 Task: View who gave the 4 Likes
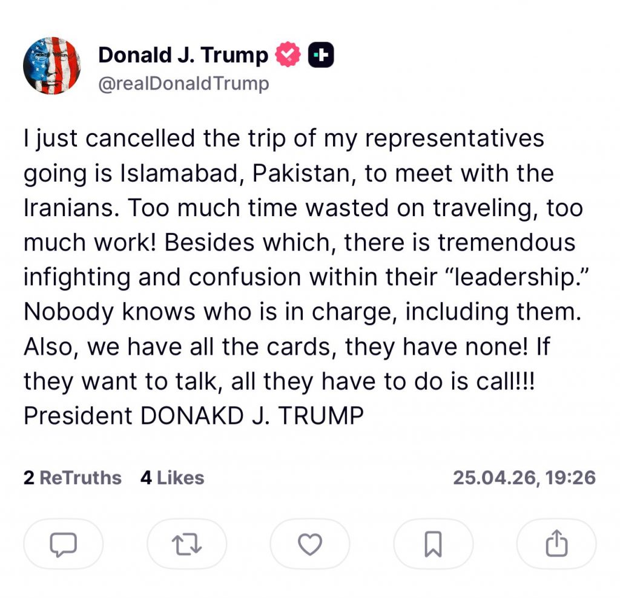pos(172,478)
